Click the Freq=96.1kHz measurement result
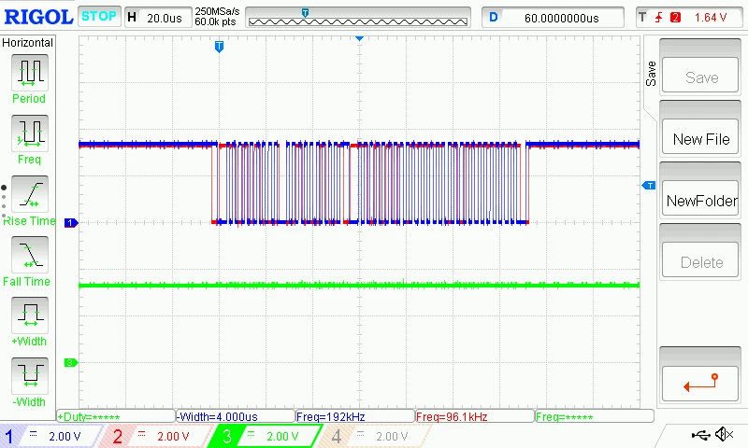748x448 pixels. pos(475,416)
